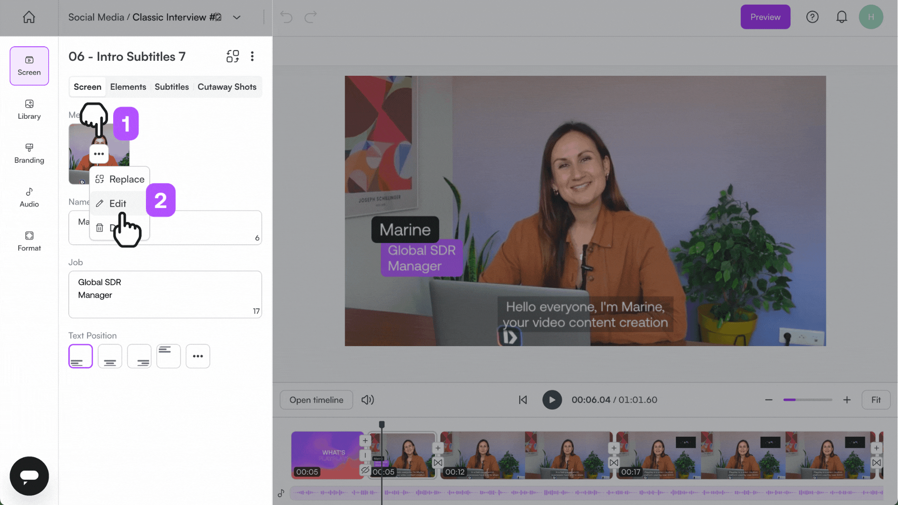Go to home via house icon

[x=29, y=17]
